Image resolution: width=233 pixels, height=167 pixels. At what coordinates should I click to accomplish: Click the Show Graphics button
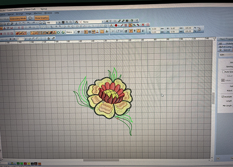tap(42, 18)
